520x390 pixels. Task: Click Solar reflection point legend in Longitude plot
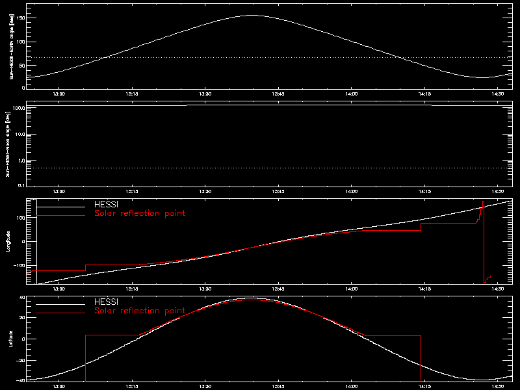(140, 213)
